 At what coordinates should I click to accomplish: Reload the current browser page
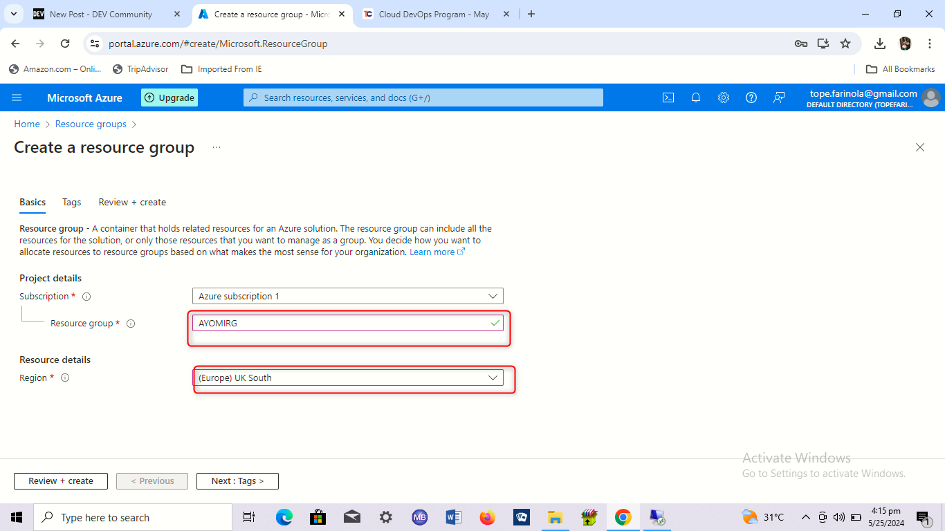[65, 44]
